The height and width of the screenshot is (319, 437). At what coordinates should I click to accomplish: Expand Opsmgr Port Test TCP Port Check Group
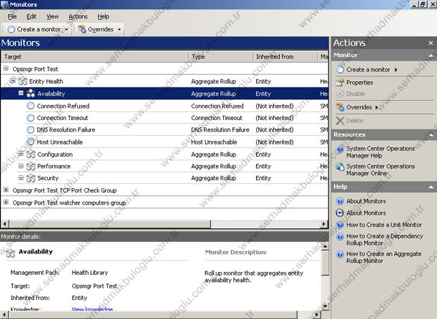[6, 190]
